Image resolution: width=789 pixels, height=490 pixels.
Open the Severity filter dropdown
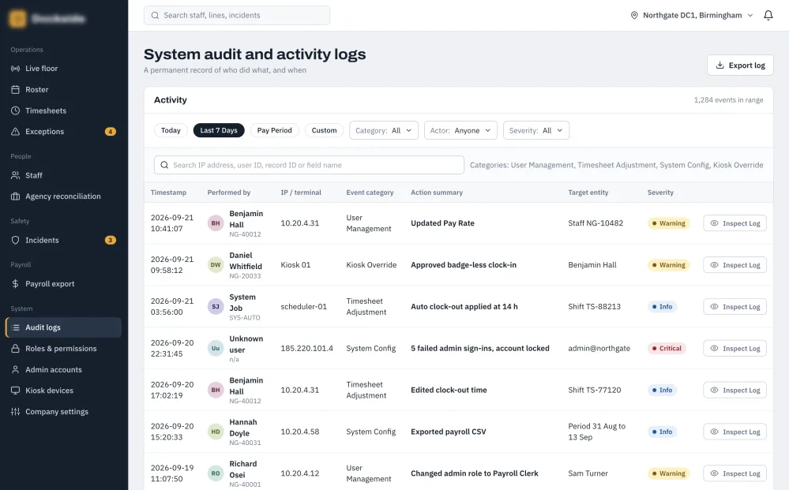(536, 131)
